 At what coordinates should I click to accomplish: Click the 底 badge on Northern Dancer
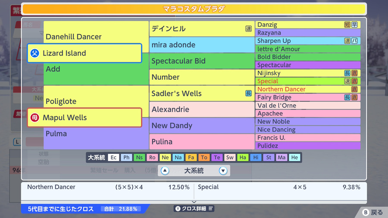coord(354,89)
